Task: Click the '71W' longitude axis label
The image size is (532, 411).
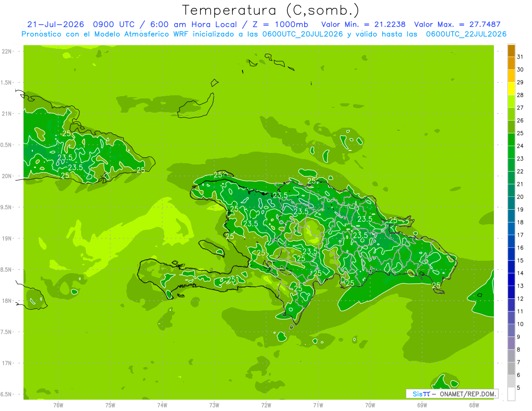Action: [x=318, y=405]
